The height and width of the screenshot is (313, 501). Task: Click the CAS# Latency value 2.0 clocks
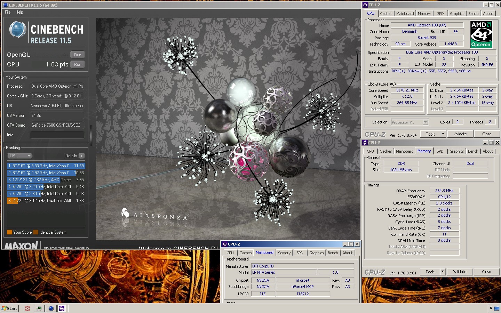point(444,203)
